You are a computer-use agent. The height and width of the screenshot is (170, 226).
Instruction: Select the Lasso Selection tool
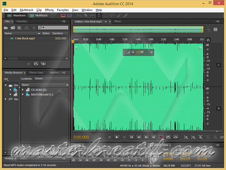(x=112, y=15)
